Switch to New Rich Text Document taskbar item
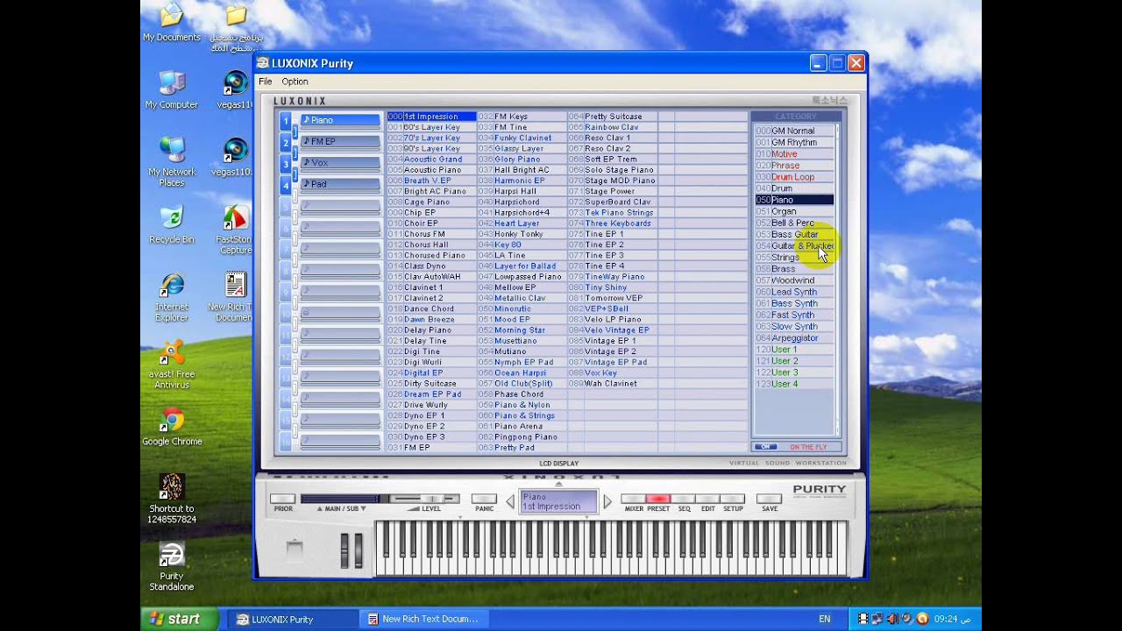1122x631 pixels. tap(423, 619)
